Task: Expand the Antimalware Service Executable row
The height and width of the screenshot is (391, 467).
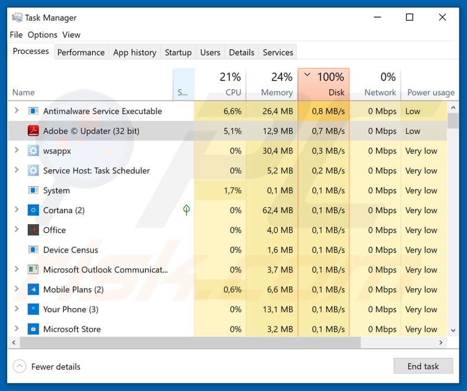Action: coord(17,111)
